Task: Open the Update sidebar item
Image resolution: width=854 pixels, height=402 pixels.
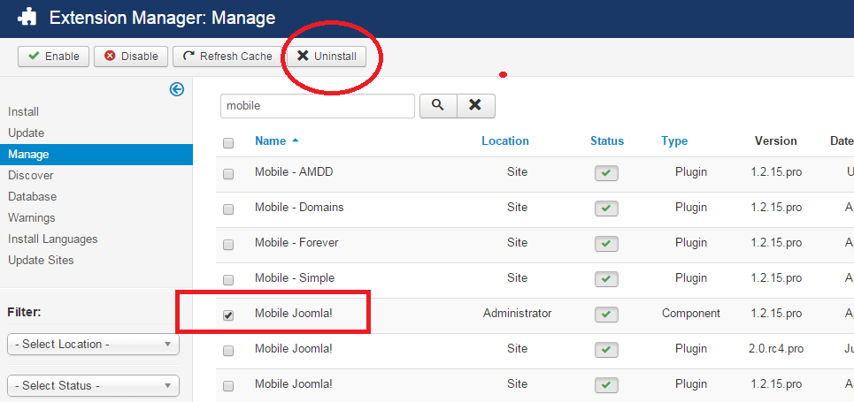Action: [x=27, y=133]
